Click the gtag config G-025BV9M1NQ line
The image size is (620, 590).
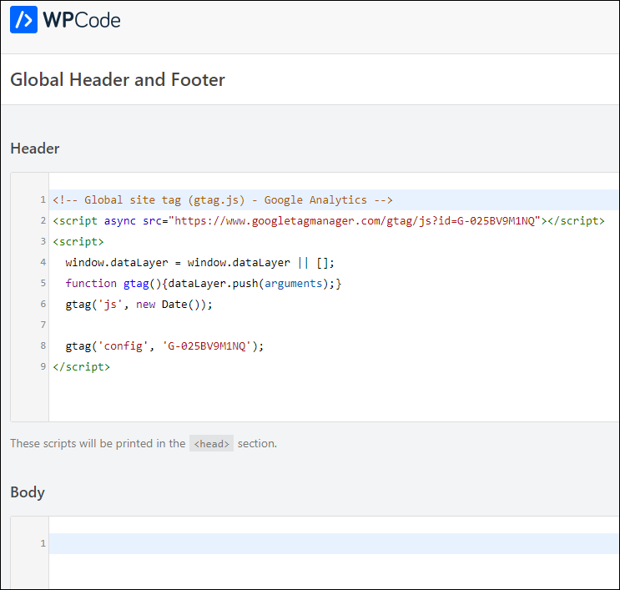(164, 346)
